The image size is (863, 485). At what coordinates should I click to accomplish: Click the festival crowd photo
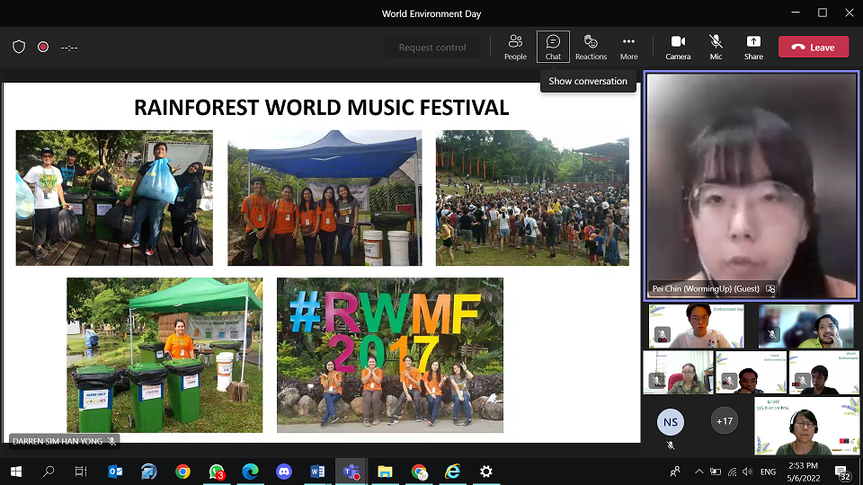532,198
